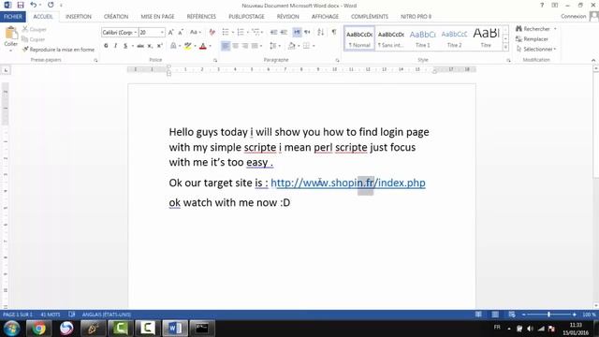
Task: Open the shopin.fr index.php hyperlink
Action: click(347, 183)
